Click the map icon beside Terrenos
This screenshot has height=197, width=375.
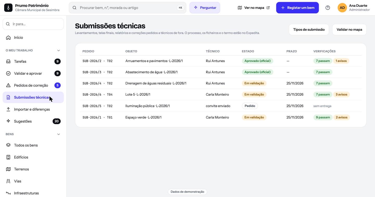[8, 169]
